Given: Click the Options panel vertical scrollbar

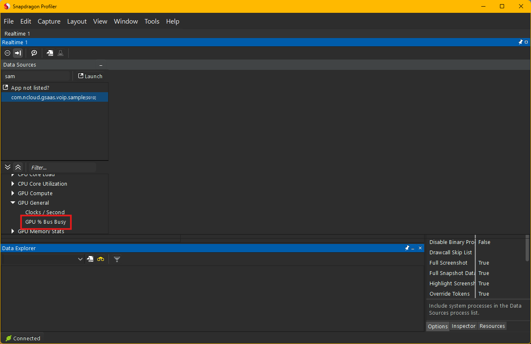Looking at the screenshot, I should tap(528, 248).
